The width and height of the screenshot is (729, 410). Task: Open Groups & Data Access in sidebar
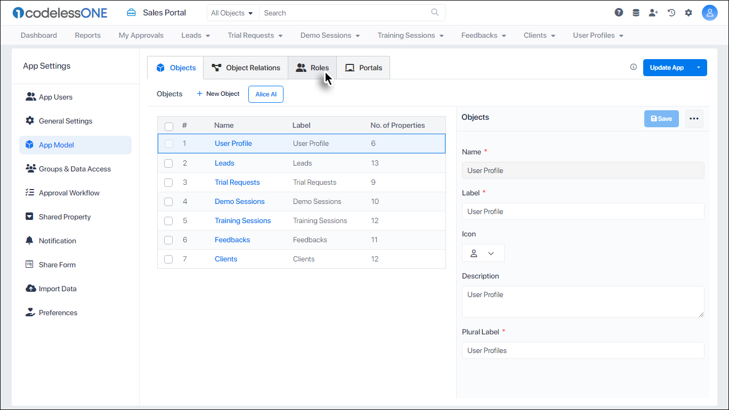coord(75,169)
